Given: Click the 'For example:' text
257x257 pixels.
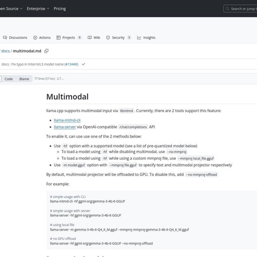Looking at the screenshot, I should coord(58,184).
